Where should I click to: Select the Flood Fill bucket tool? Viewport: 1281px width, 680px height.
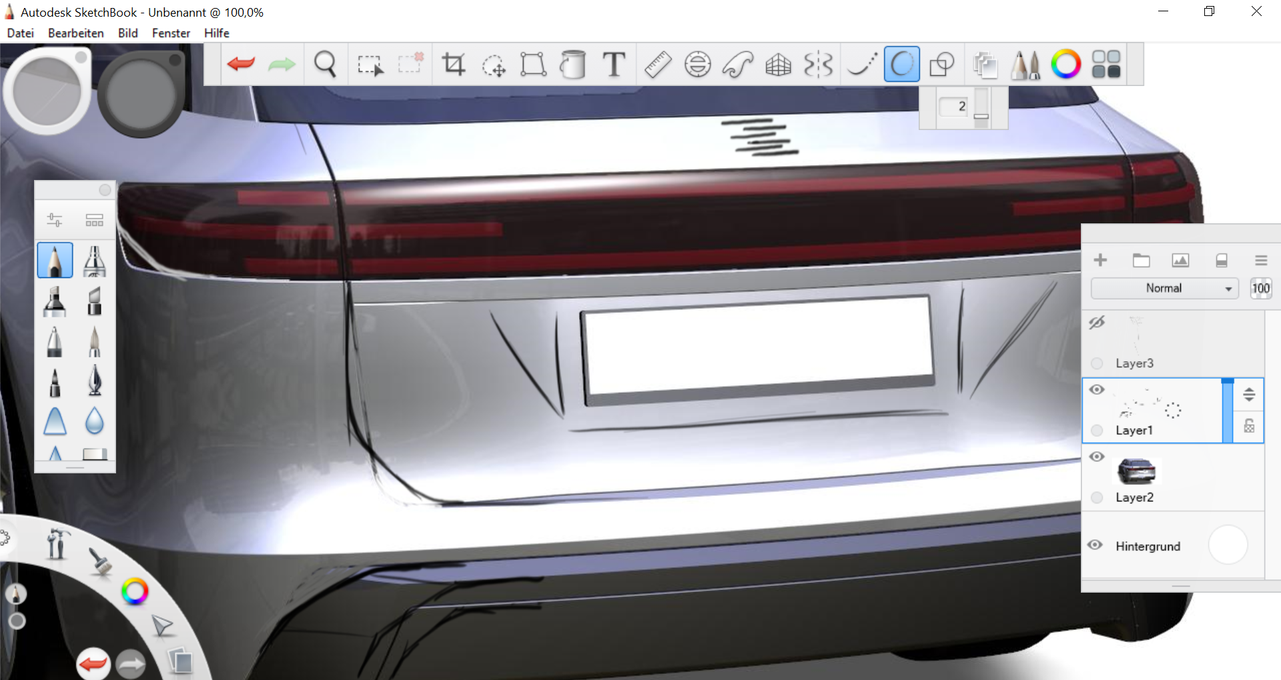[x=572, y=65]
